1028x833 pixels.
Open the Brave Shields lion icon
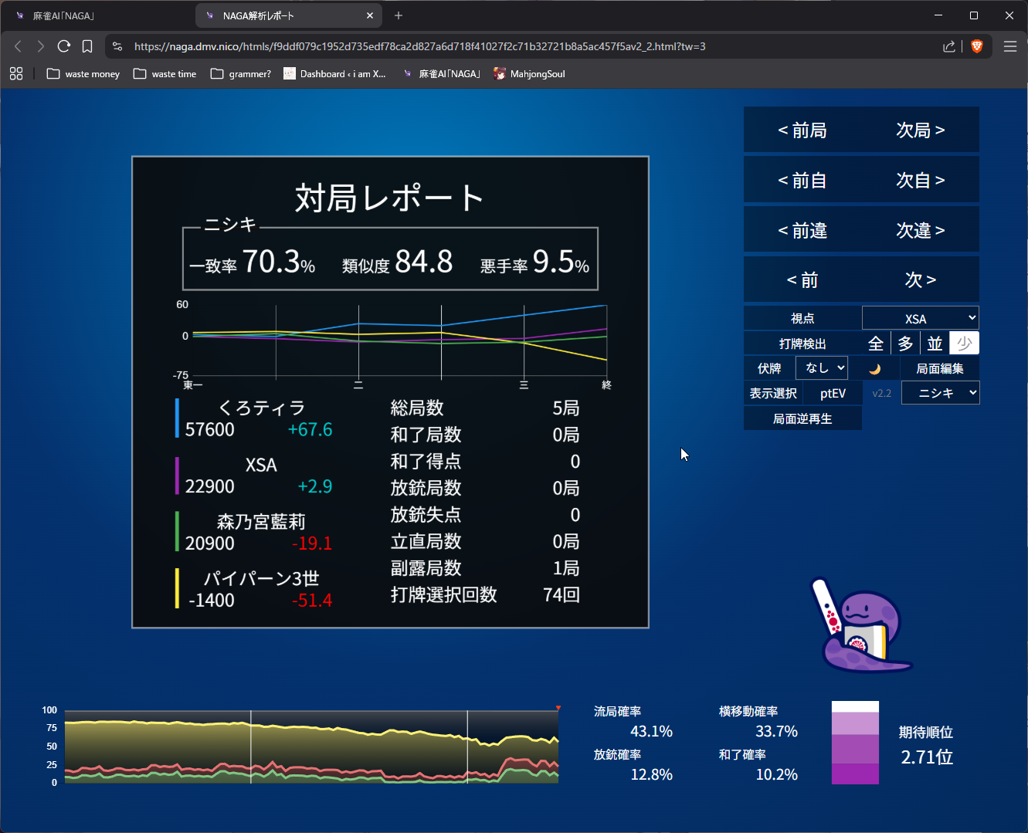[x=976, y=46]
